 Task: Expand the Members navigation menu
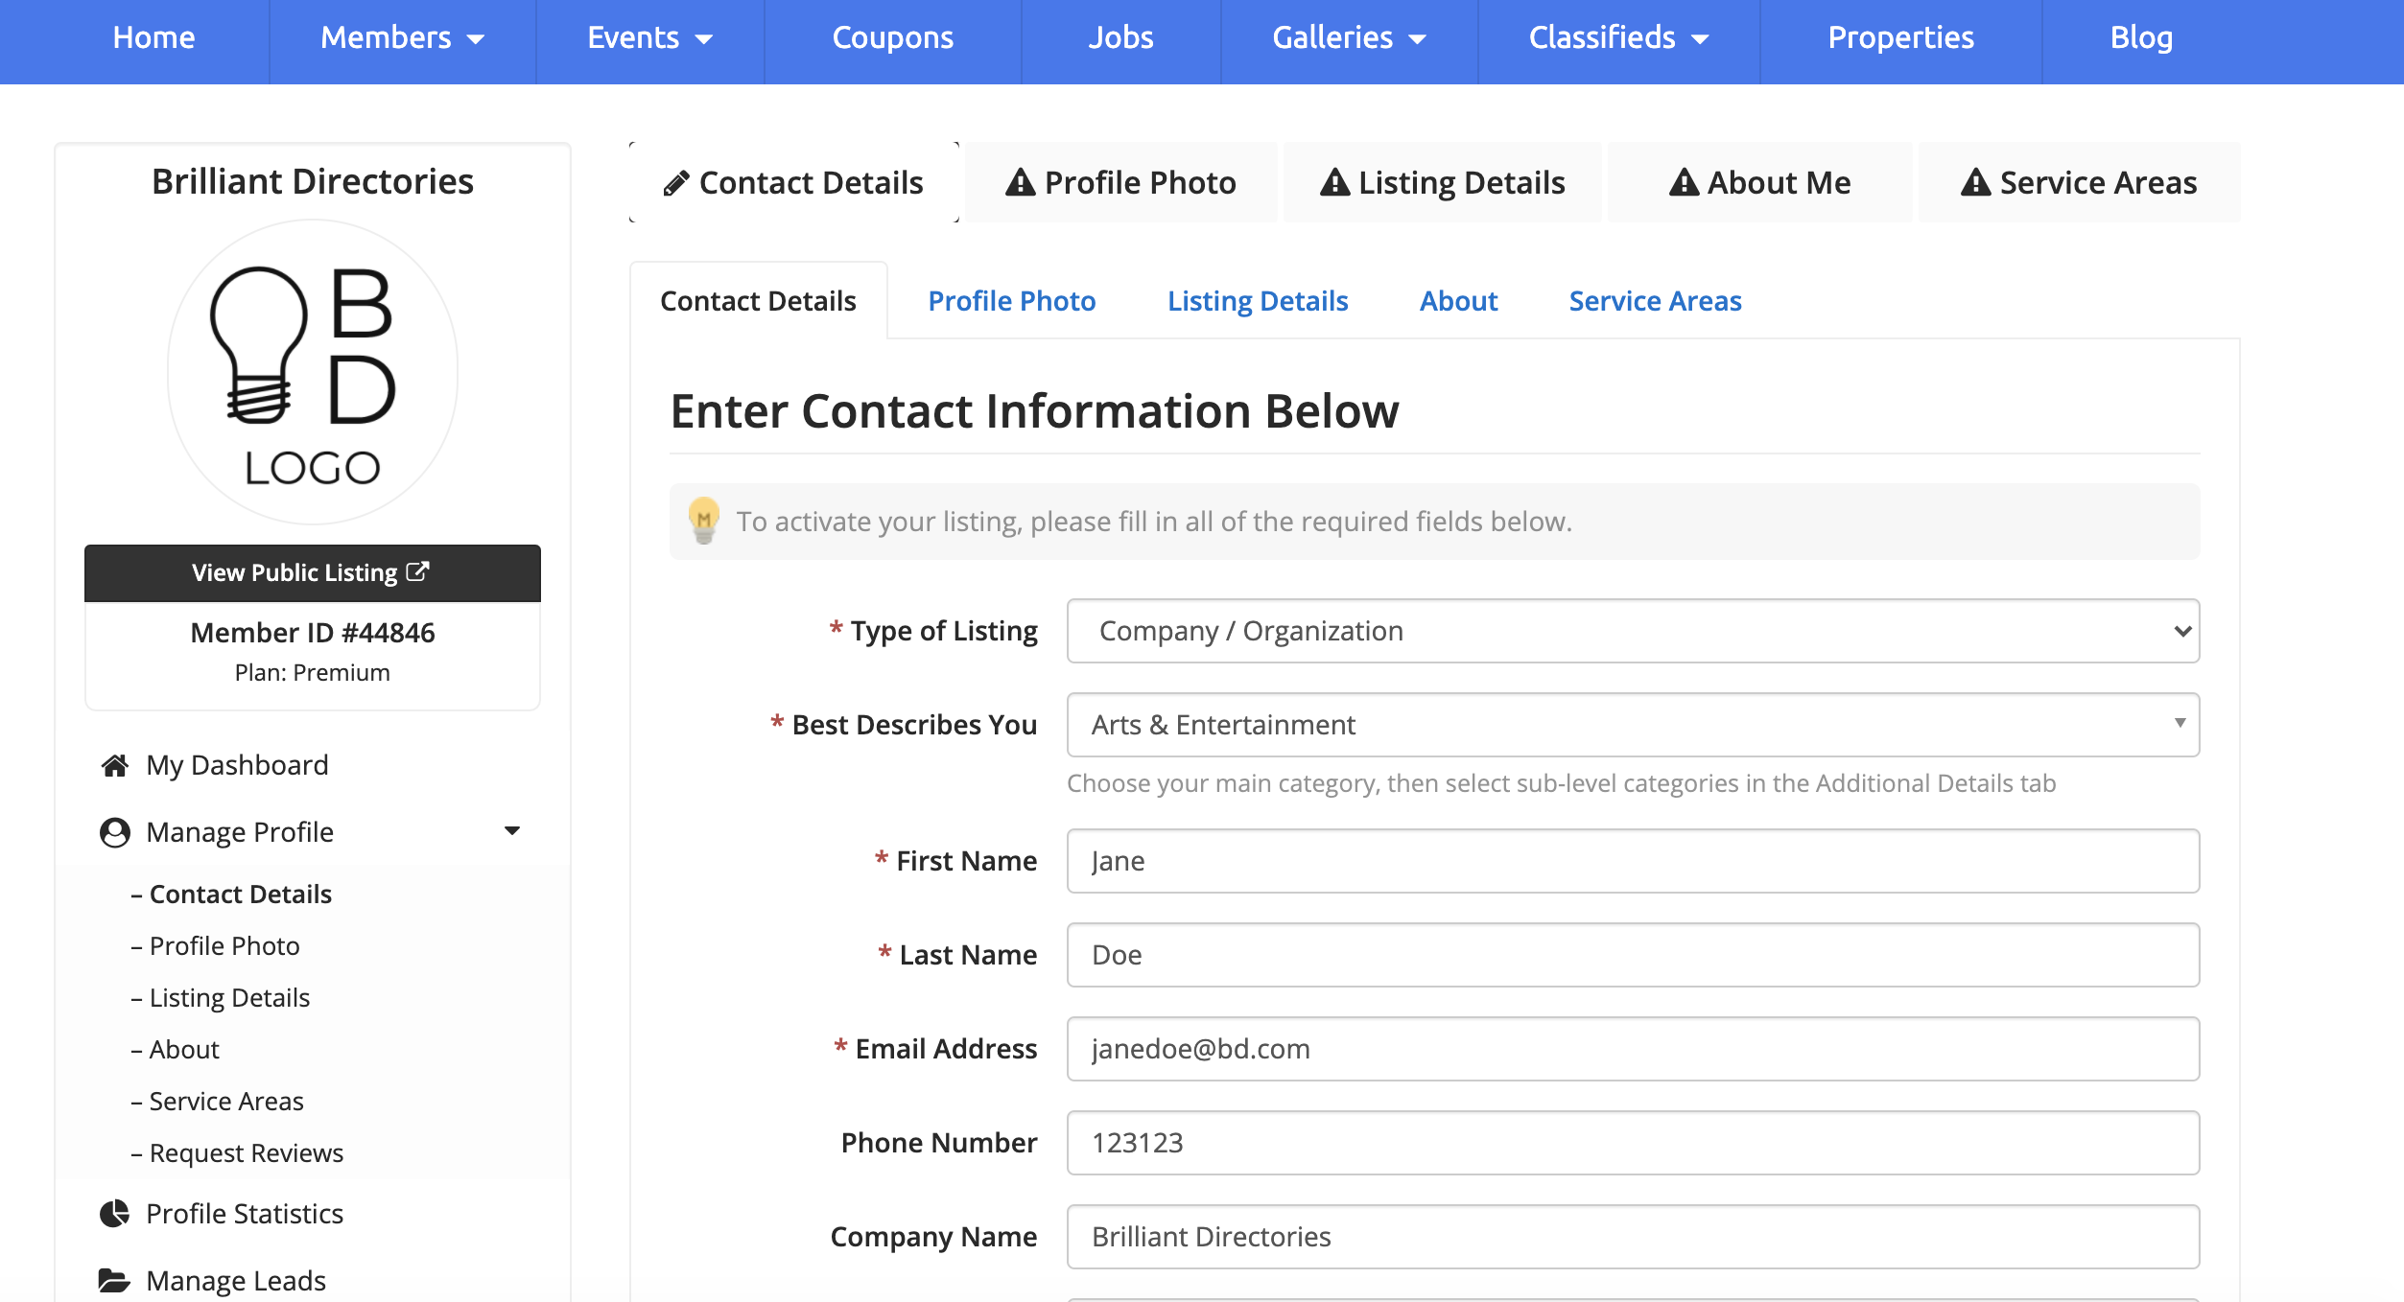pyautogui.click(x=402, y=38)
